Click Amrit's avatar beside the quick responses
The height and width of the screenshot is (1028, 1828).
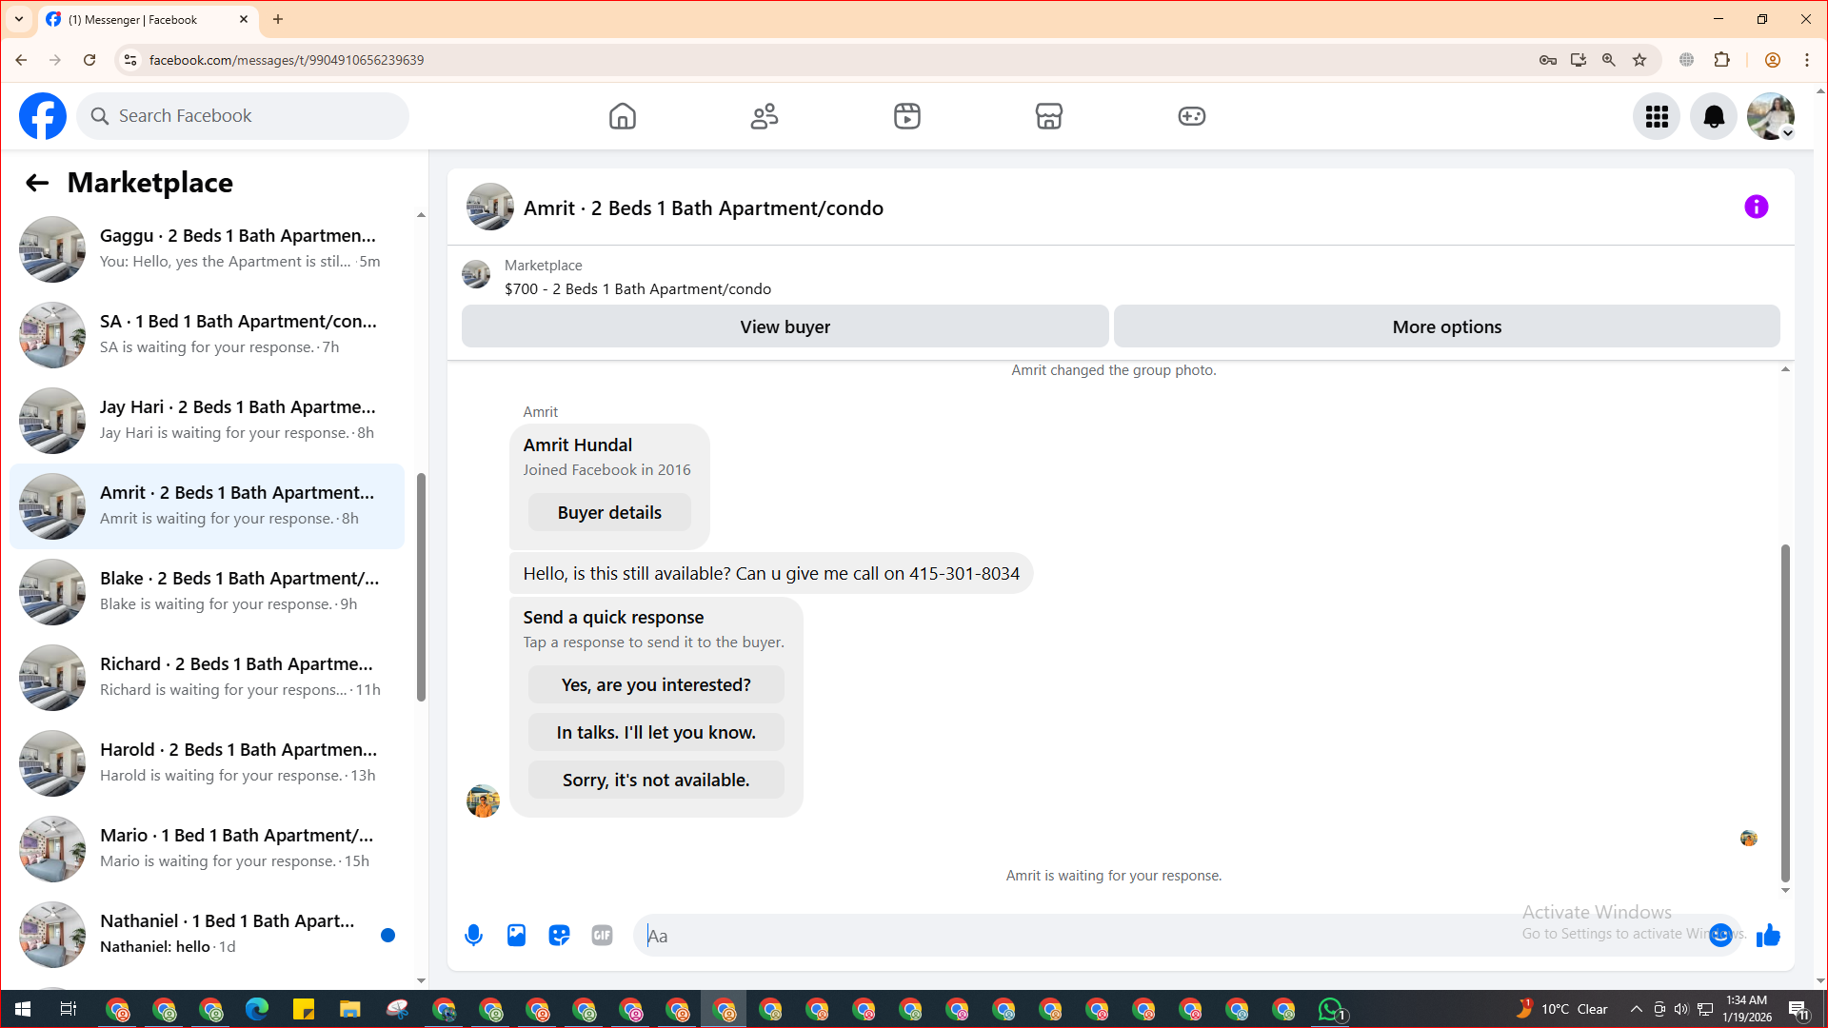point(483,801)
